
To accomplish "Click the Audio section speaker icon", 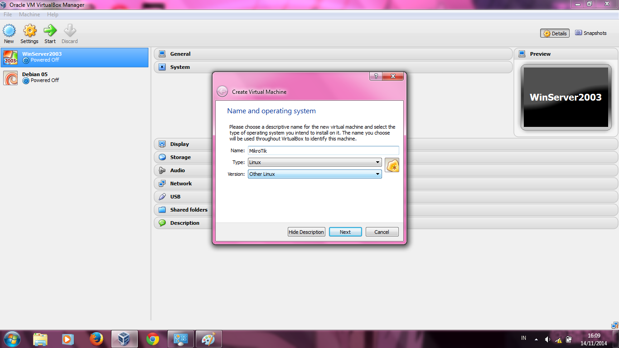I will (162, 170).
